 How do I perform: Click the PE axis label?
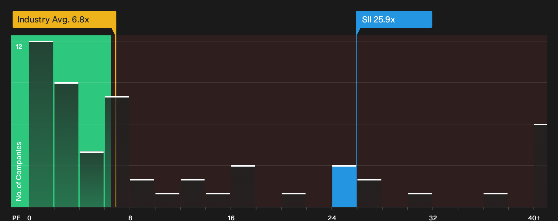16,218
